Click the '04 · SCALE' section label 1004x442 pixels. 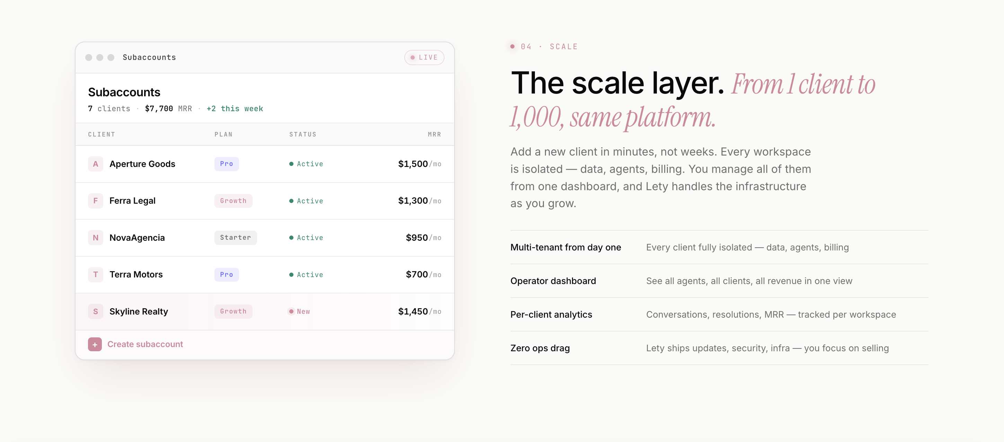[549, 47]
